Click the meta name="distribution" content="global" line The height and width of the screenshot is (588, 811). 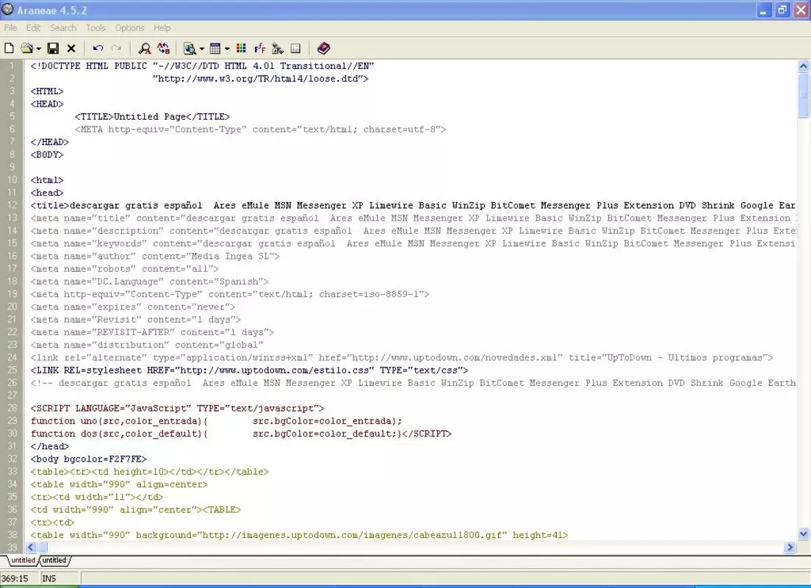146,345
